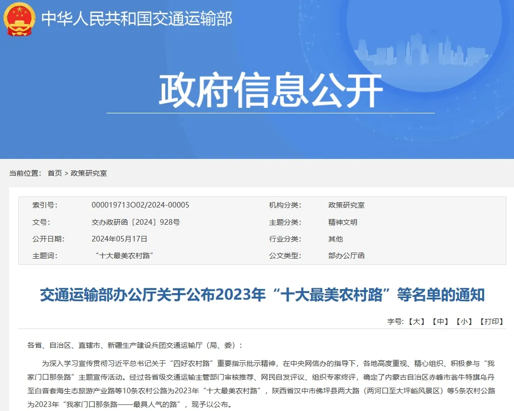
Task: Set font size to 中
Action: pyautogui.click(x=440, y=321)
